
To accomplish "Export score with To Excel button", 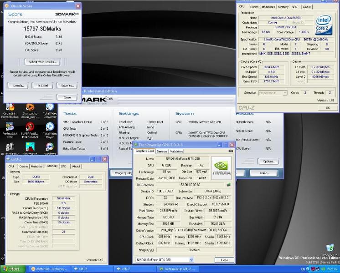I will 42,86.
